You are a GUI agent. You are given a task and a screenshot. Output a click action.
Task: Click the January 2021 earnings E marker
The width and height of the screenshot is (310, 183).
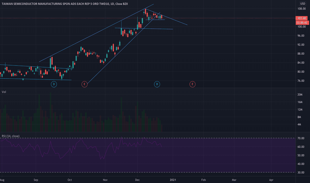click(192, 84)
